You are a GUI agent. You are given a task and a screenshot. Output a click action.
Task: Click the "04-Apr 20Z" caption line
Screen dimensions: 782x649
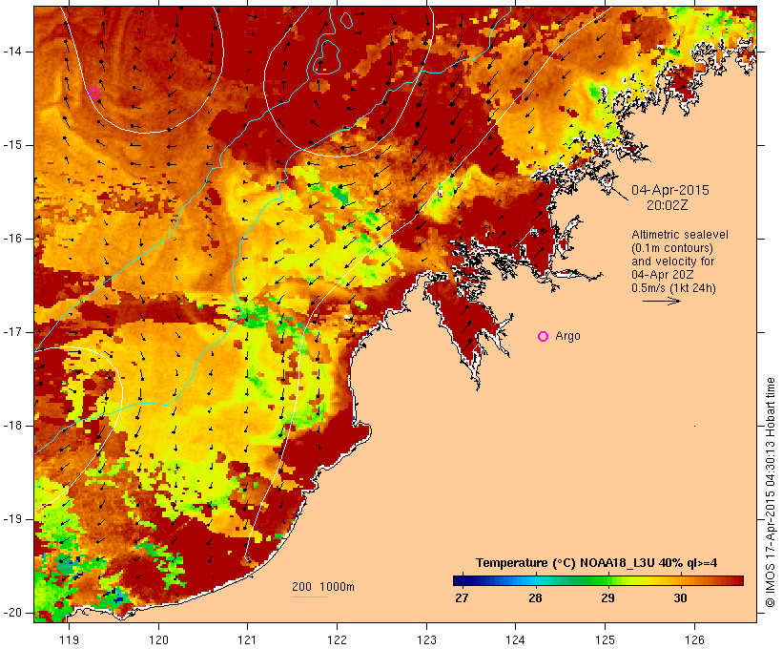(x=662, y=275)
